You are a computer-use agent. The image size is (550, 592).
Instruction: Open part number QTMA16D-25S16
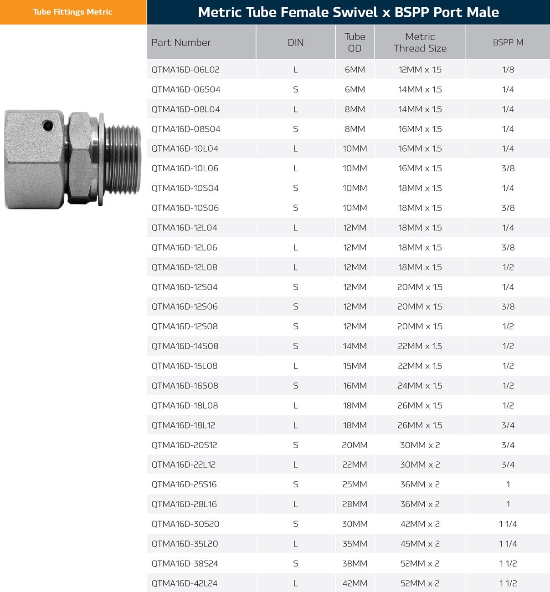(x=184, y=485)
